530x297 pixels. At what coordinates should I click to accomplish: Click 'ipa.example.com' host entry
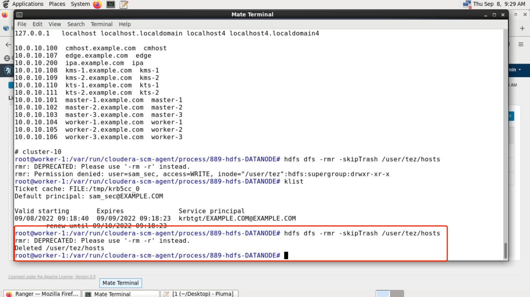[x=95, y=63]
